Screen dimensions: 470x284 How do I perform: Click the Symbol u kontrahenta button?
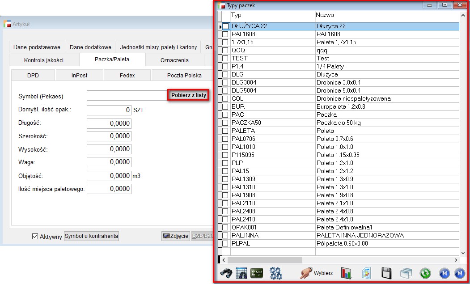coord(92,236)
